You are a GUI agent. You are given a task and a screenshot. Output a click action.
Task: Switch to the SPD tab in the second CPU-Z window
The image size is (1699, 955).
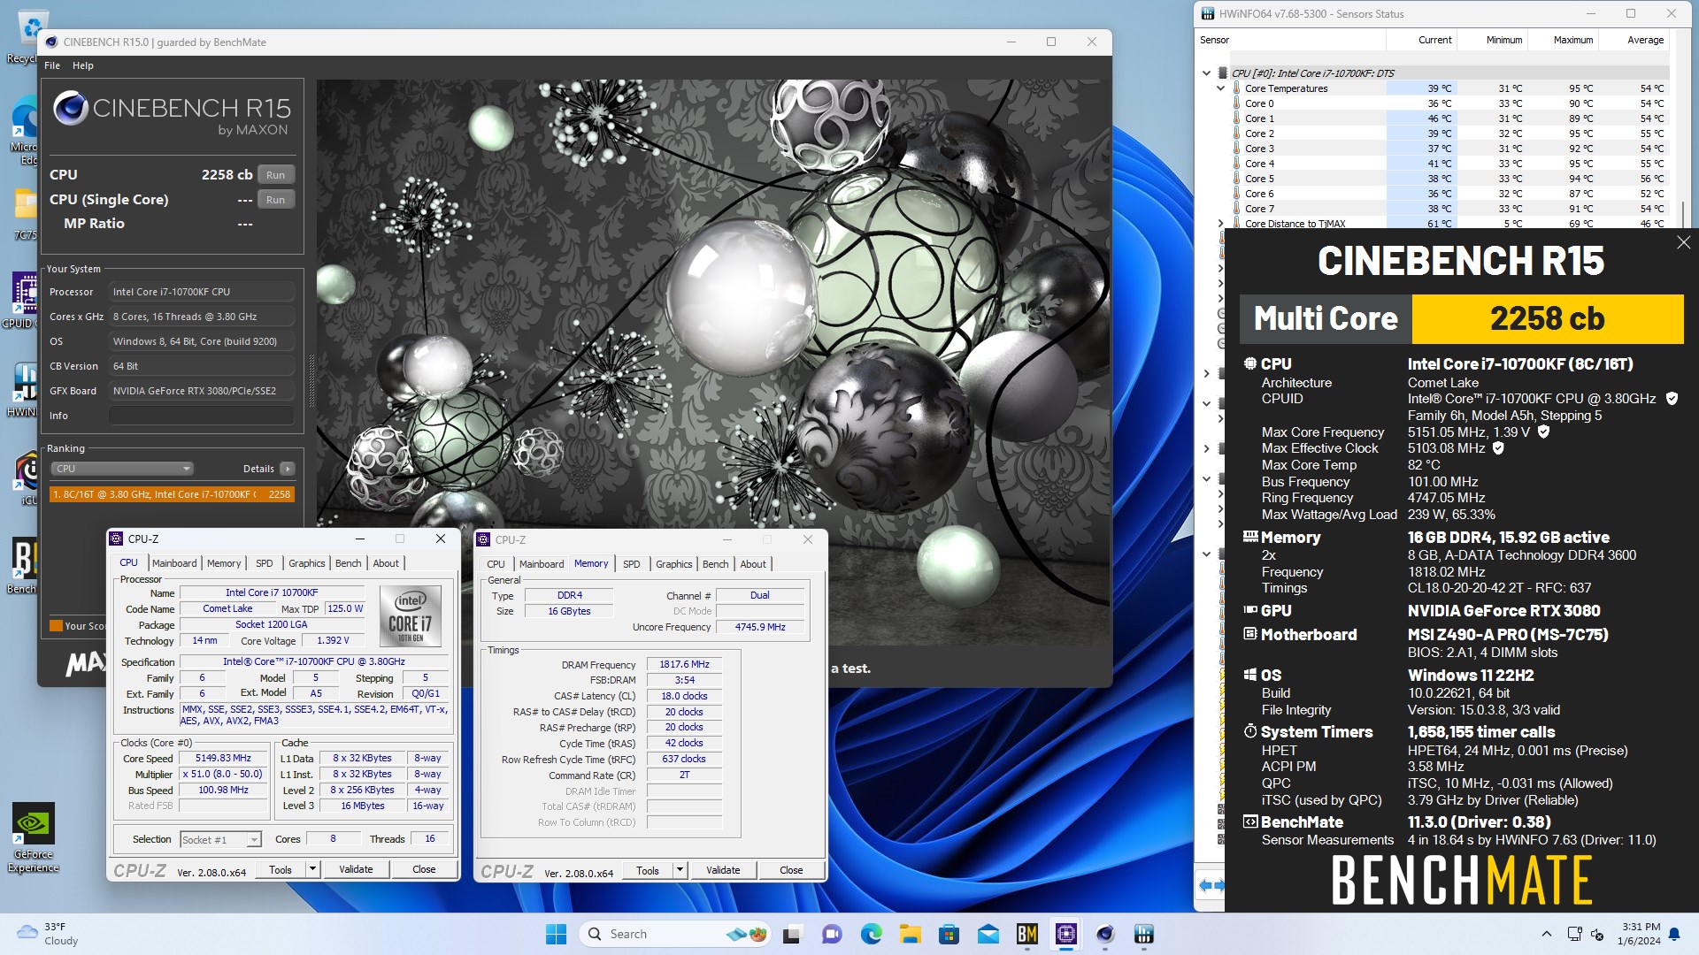tap(631, 564)
